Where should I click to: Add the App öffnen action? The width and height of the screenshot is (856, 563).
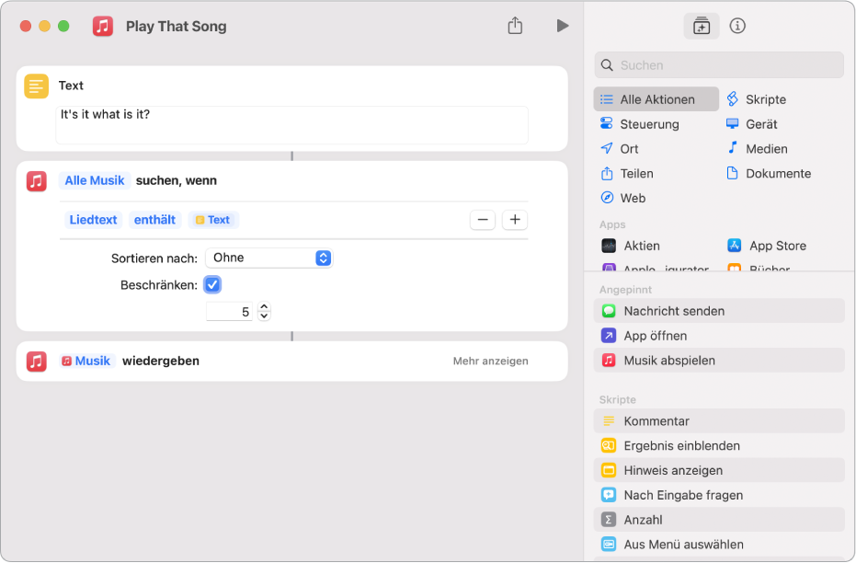point(719,336)
